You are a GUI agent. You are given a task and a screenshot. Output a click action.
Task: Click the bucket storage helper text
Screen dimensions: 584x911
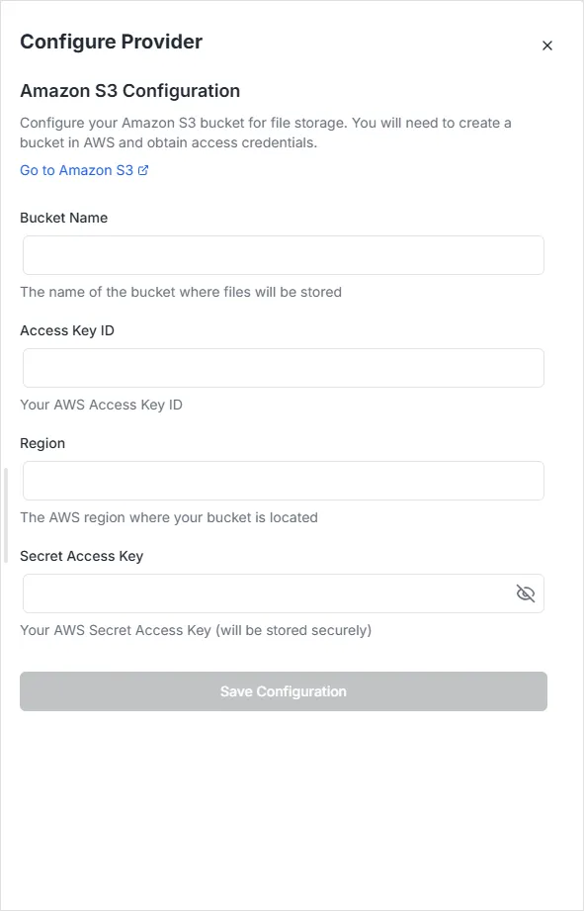point(181,292)
